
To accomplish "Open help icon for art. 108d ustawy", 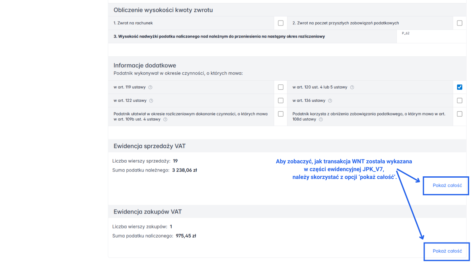I will click(x=321, y=119).
